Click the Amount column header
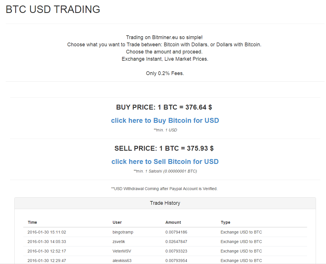 coord(173,222)
